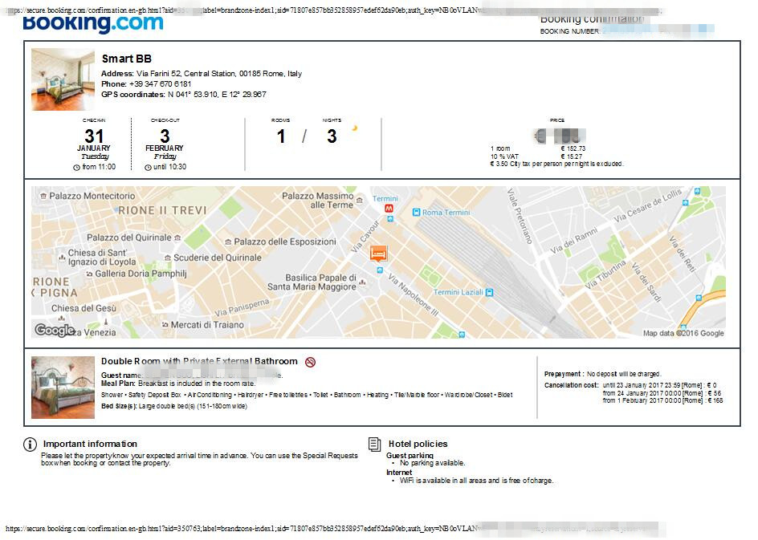Click the WiFi free of charge policy
This screenshot has height=540, width=758.
(x=476, y=481)
